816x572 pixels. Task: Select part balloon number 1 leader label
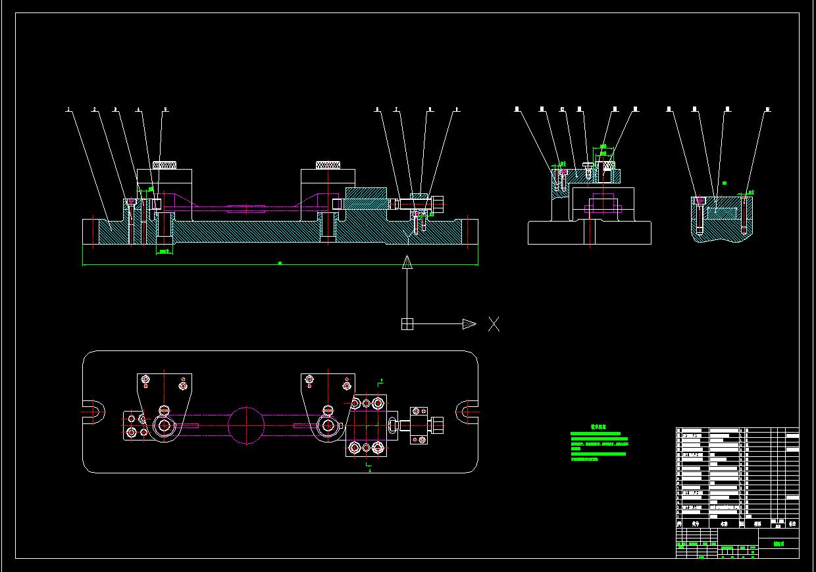pyautogui.click(x=68, y=110)
